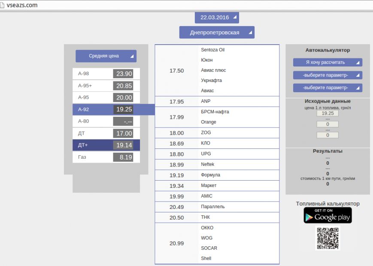This screenshot has width=373, height=266.
Task: Click the AMIC station name
Action: pyautogui.click(x=206, y=196)
